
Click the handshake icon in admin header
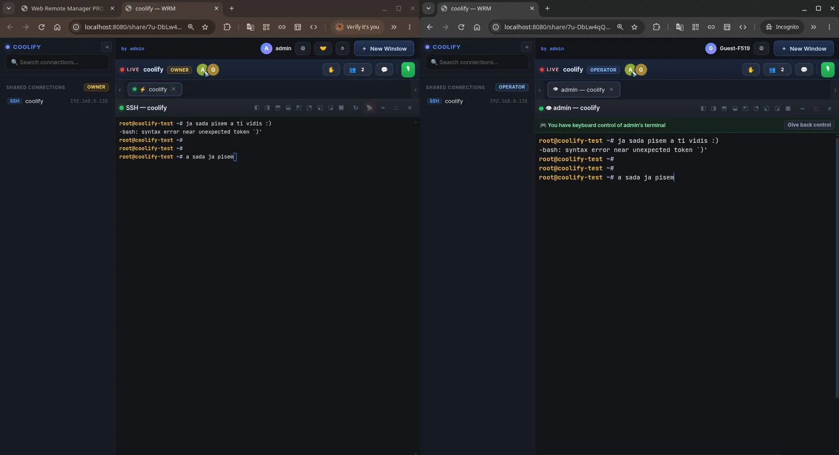pos(323,48)
